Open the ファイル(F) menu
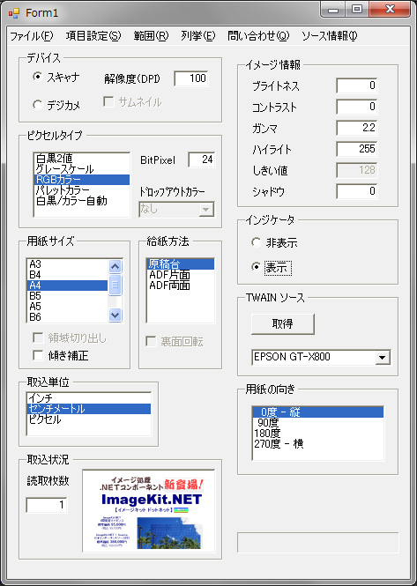 point(32,36)
